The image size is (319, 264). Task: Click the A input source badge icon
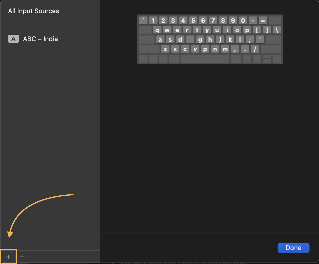pos(13,39)
